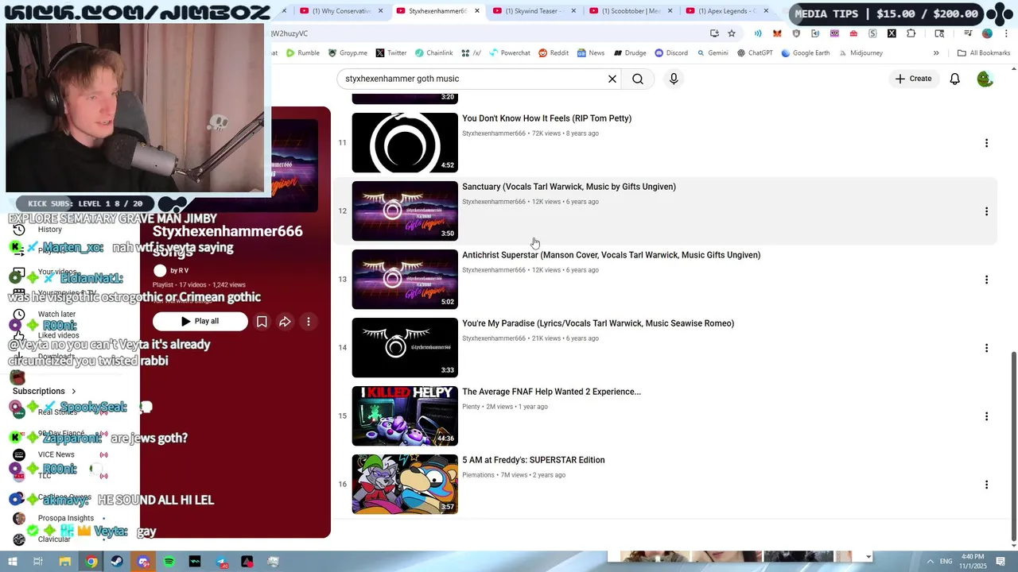Expand the Subscriptions section chevron
This screenshot has height=572, width=1018.
pos(74,391)
